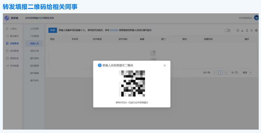This screenshot has width=261, height=133.
Task: Open the 10 / 页 page size dropdown
Action: tap(235, 73)
